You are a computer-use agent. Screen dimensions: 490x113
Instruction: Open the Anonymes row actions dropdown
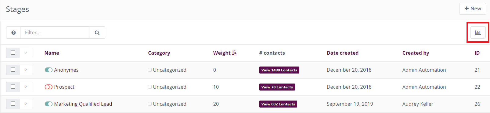(x=26, y=70)
